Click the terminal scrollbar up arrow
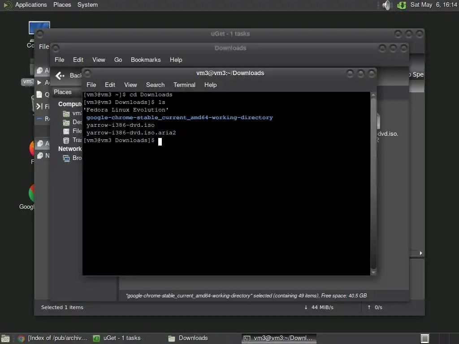 373,95
